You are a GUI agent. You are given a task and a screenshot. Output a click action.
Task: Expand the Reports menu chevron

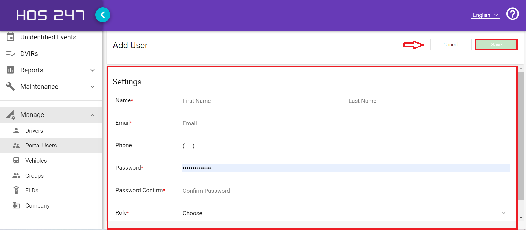(93, 70)
